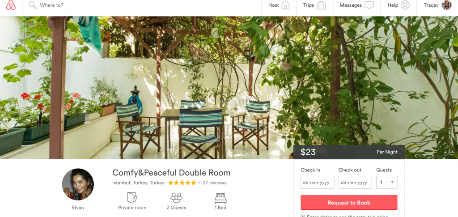
Task: Click the Private room door icon
Action: click(132, 198)
